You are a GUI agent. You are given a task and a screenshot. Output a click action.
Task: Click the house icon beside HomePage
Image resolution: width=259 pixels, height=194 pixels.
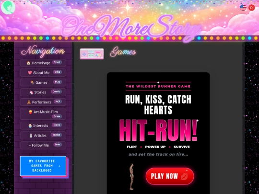[x=28, y=63]
